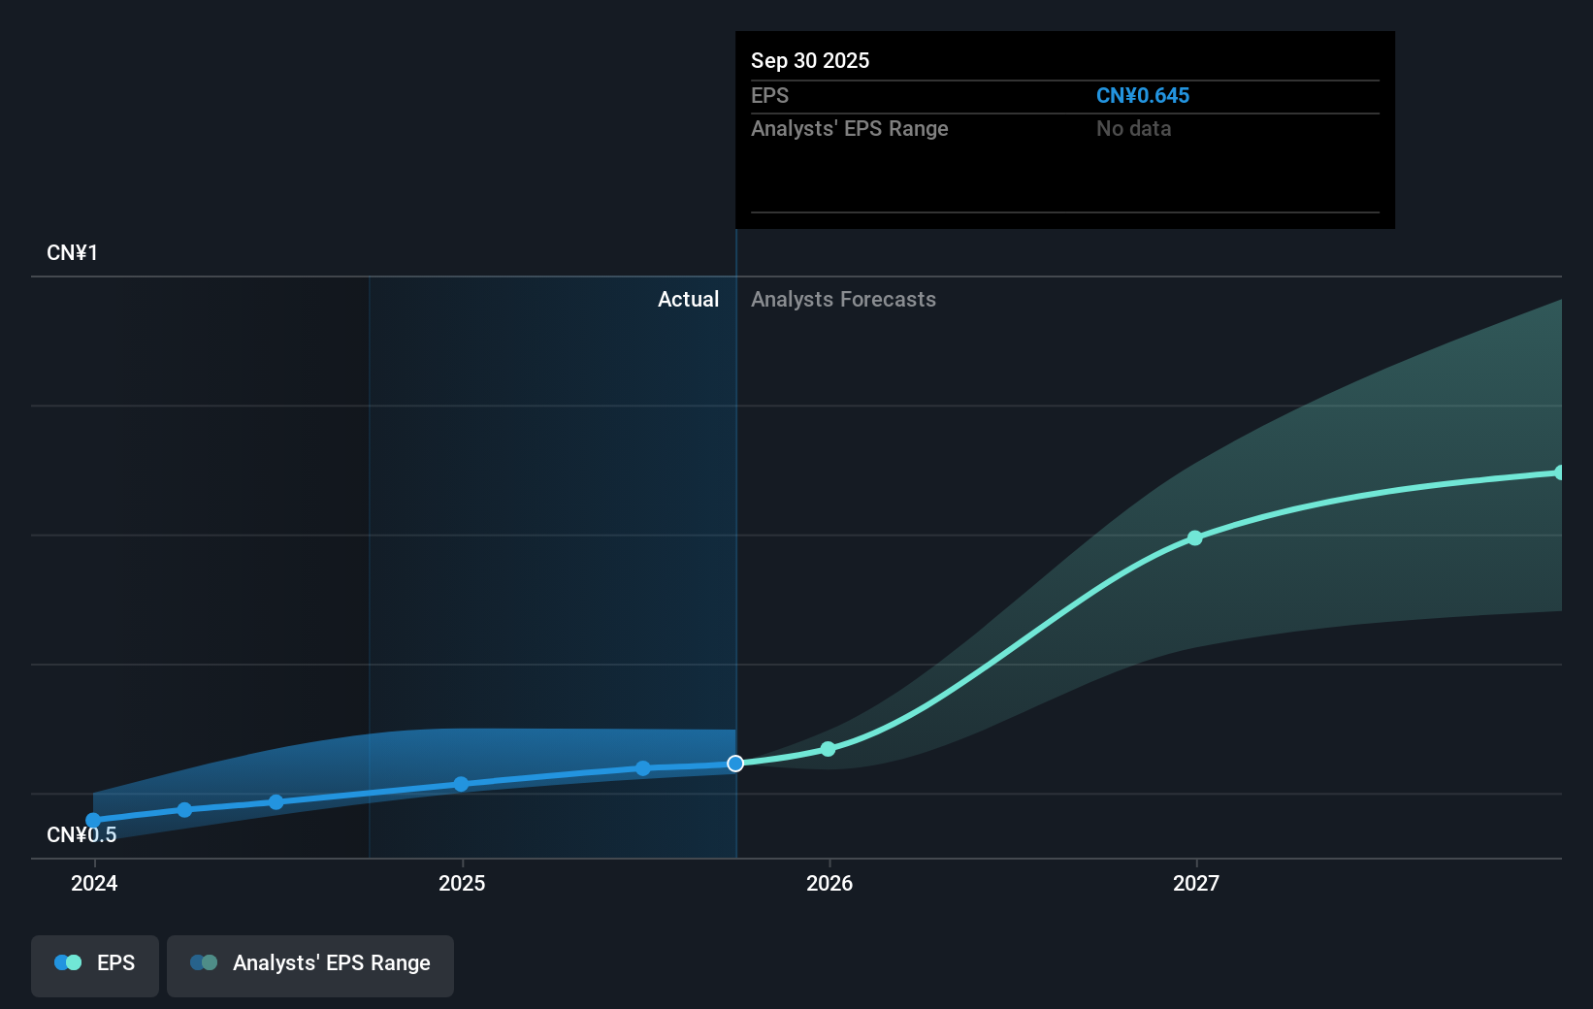Click the 2027 forecast EPS data point

[1194, 537]
